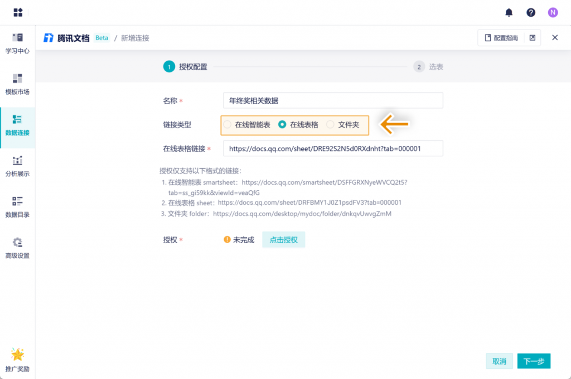Open 分析展示 in the sidebar
571x379 pixels.
click(x=17, y=166)
